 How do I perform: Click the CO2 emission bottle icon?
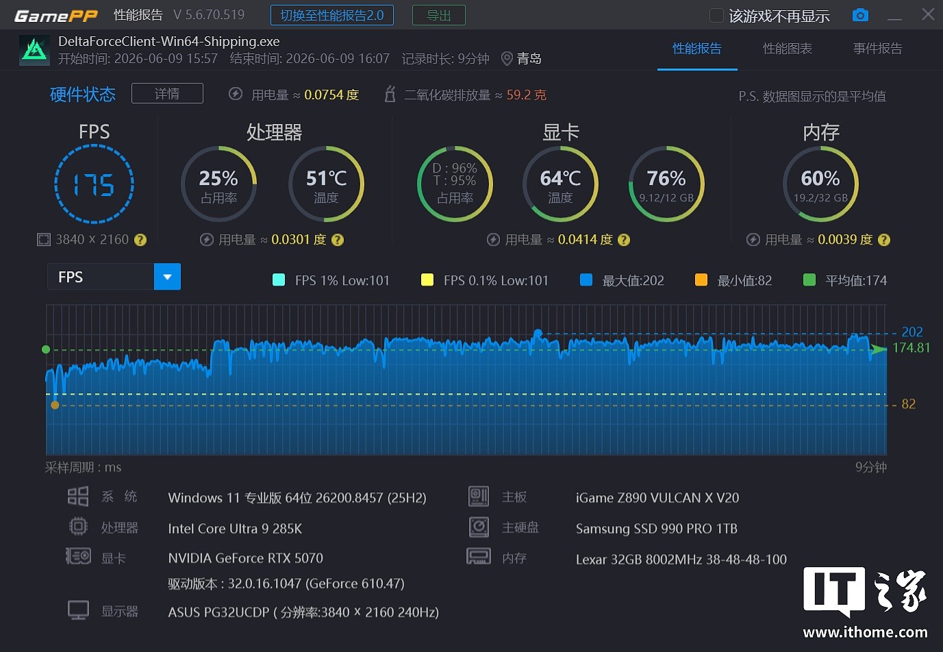pos(390,94)
